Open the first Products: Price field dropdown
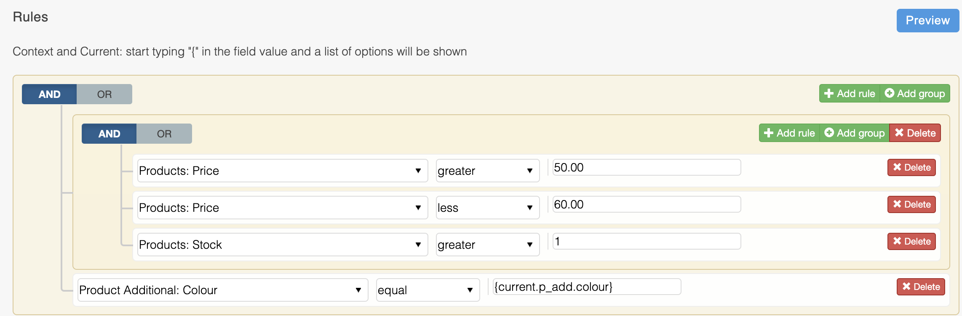The height and width of the screenshot is (316, 962). click(283, 171)
